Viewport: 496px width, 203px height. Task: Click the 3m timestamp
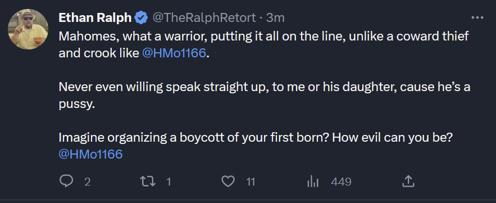275,18
